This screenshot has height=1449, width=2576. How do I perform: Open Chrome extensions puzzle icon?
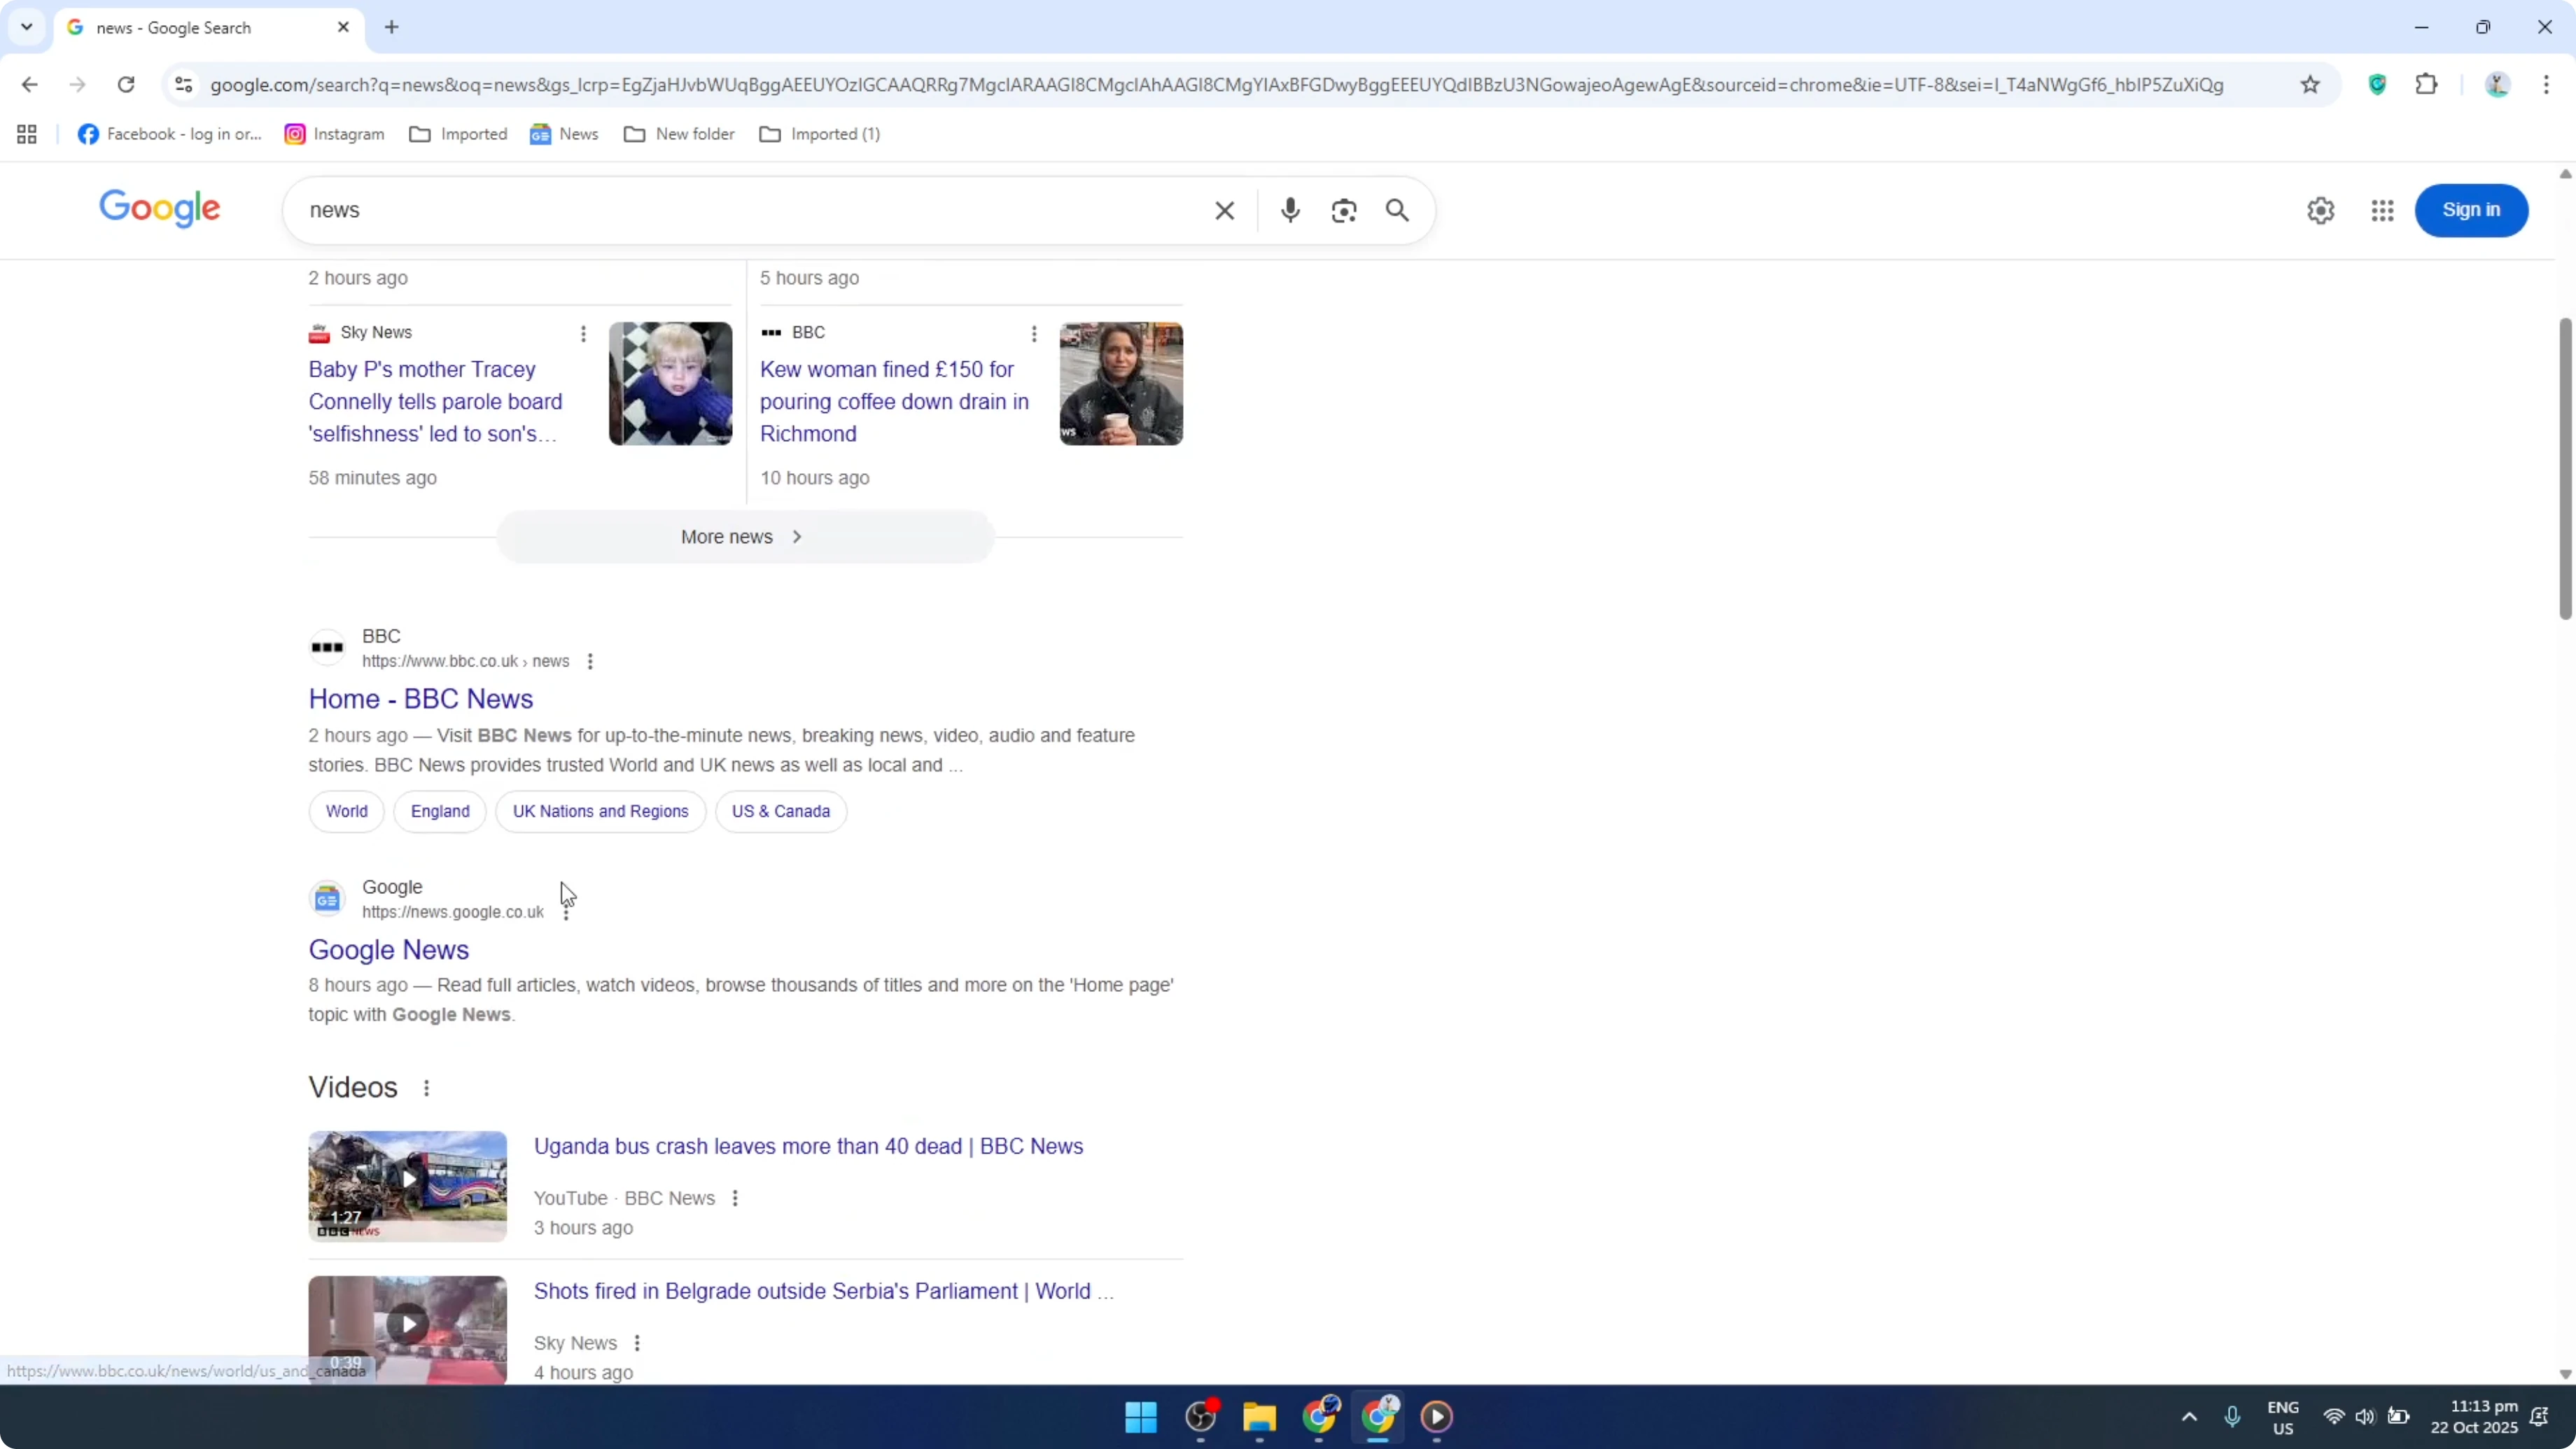pos(2426,85)
